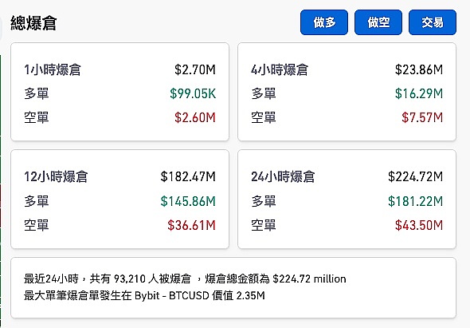Click the $16.29M long value
The width and height of the screenshot is (470, 328).
point(419,93)
